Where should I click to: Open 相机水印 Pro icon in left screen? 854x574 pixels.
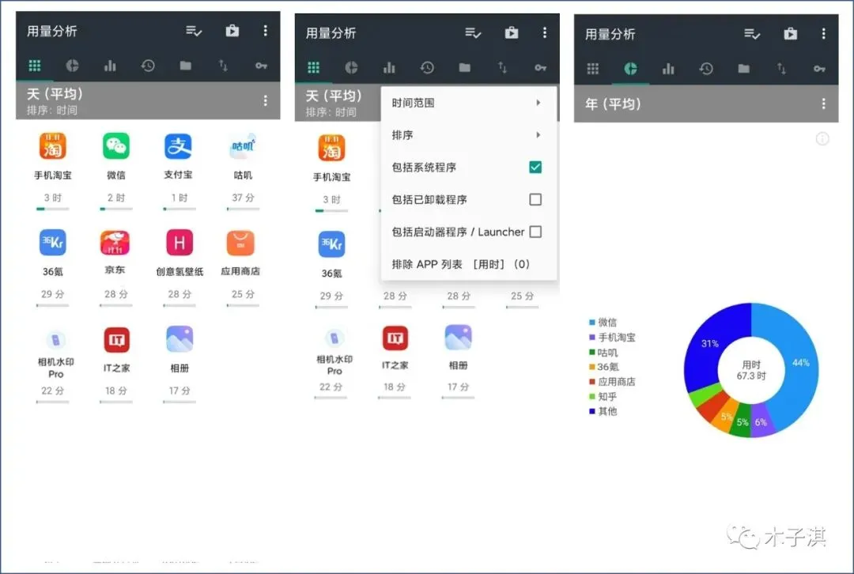[x=55, y=340]
